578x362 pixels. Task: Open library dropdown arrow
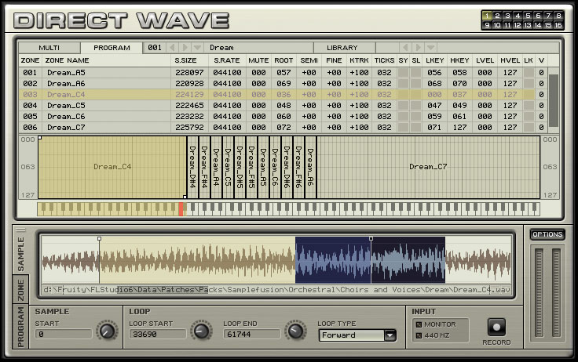tap(431, 48)
